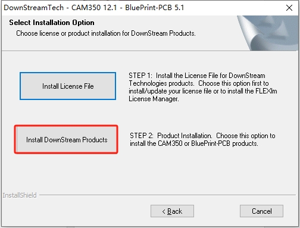300x228 pixels.
Task: Click the STEP 2 label text
Action: pos(142,136)
